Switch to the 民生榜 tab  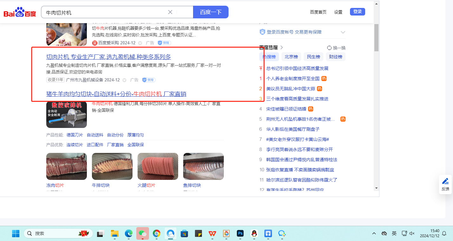point(314,57)
